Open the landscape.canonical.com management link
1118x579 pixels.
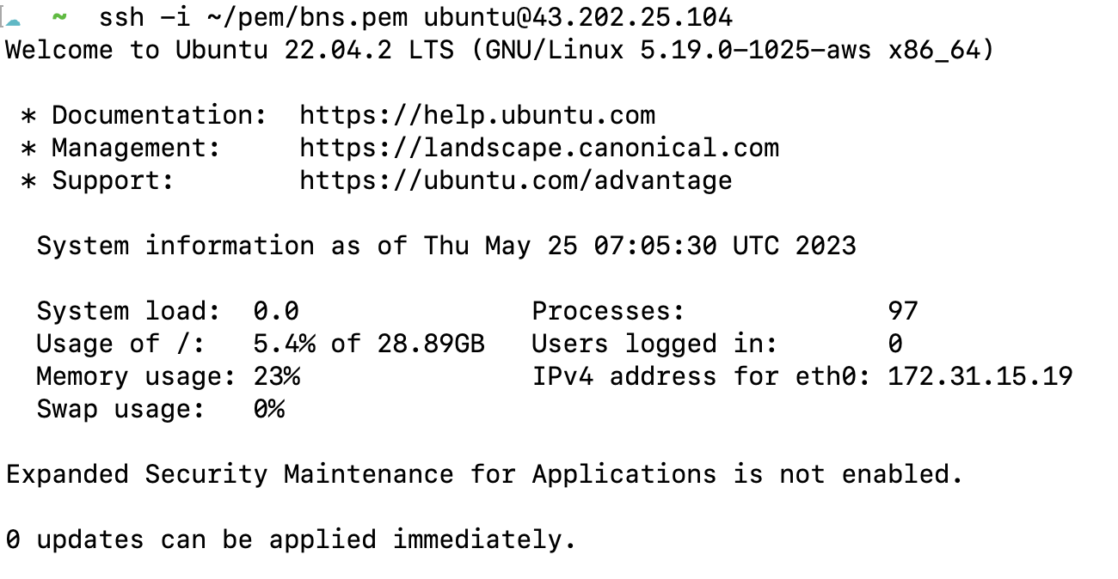(539, 149)
